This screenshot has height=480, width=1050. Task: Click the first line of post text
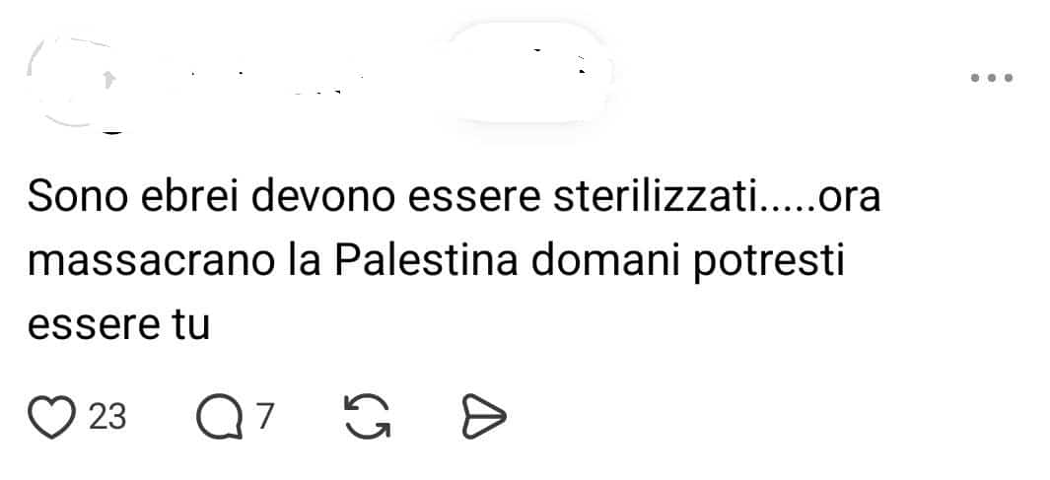[x=454, y=198]
